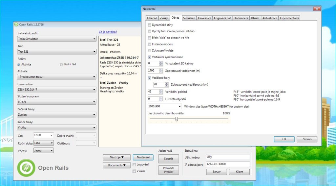Screen dimensions: 336x186
Task: Click IP adresa/port field 127.0.0.1:30000
Action: pos(228,164)
